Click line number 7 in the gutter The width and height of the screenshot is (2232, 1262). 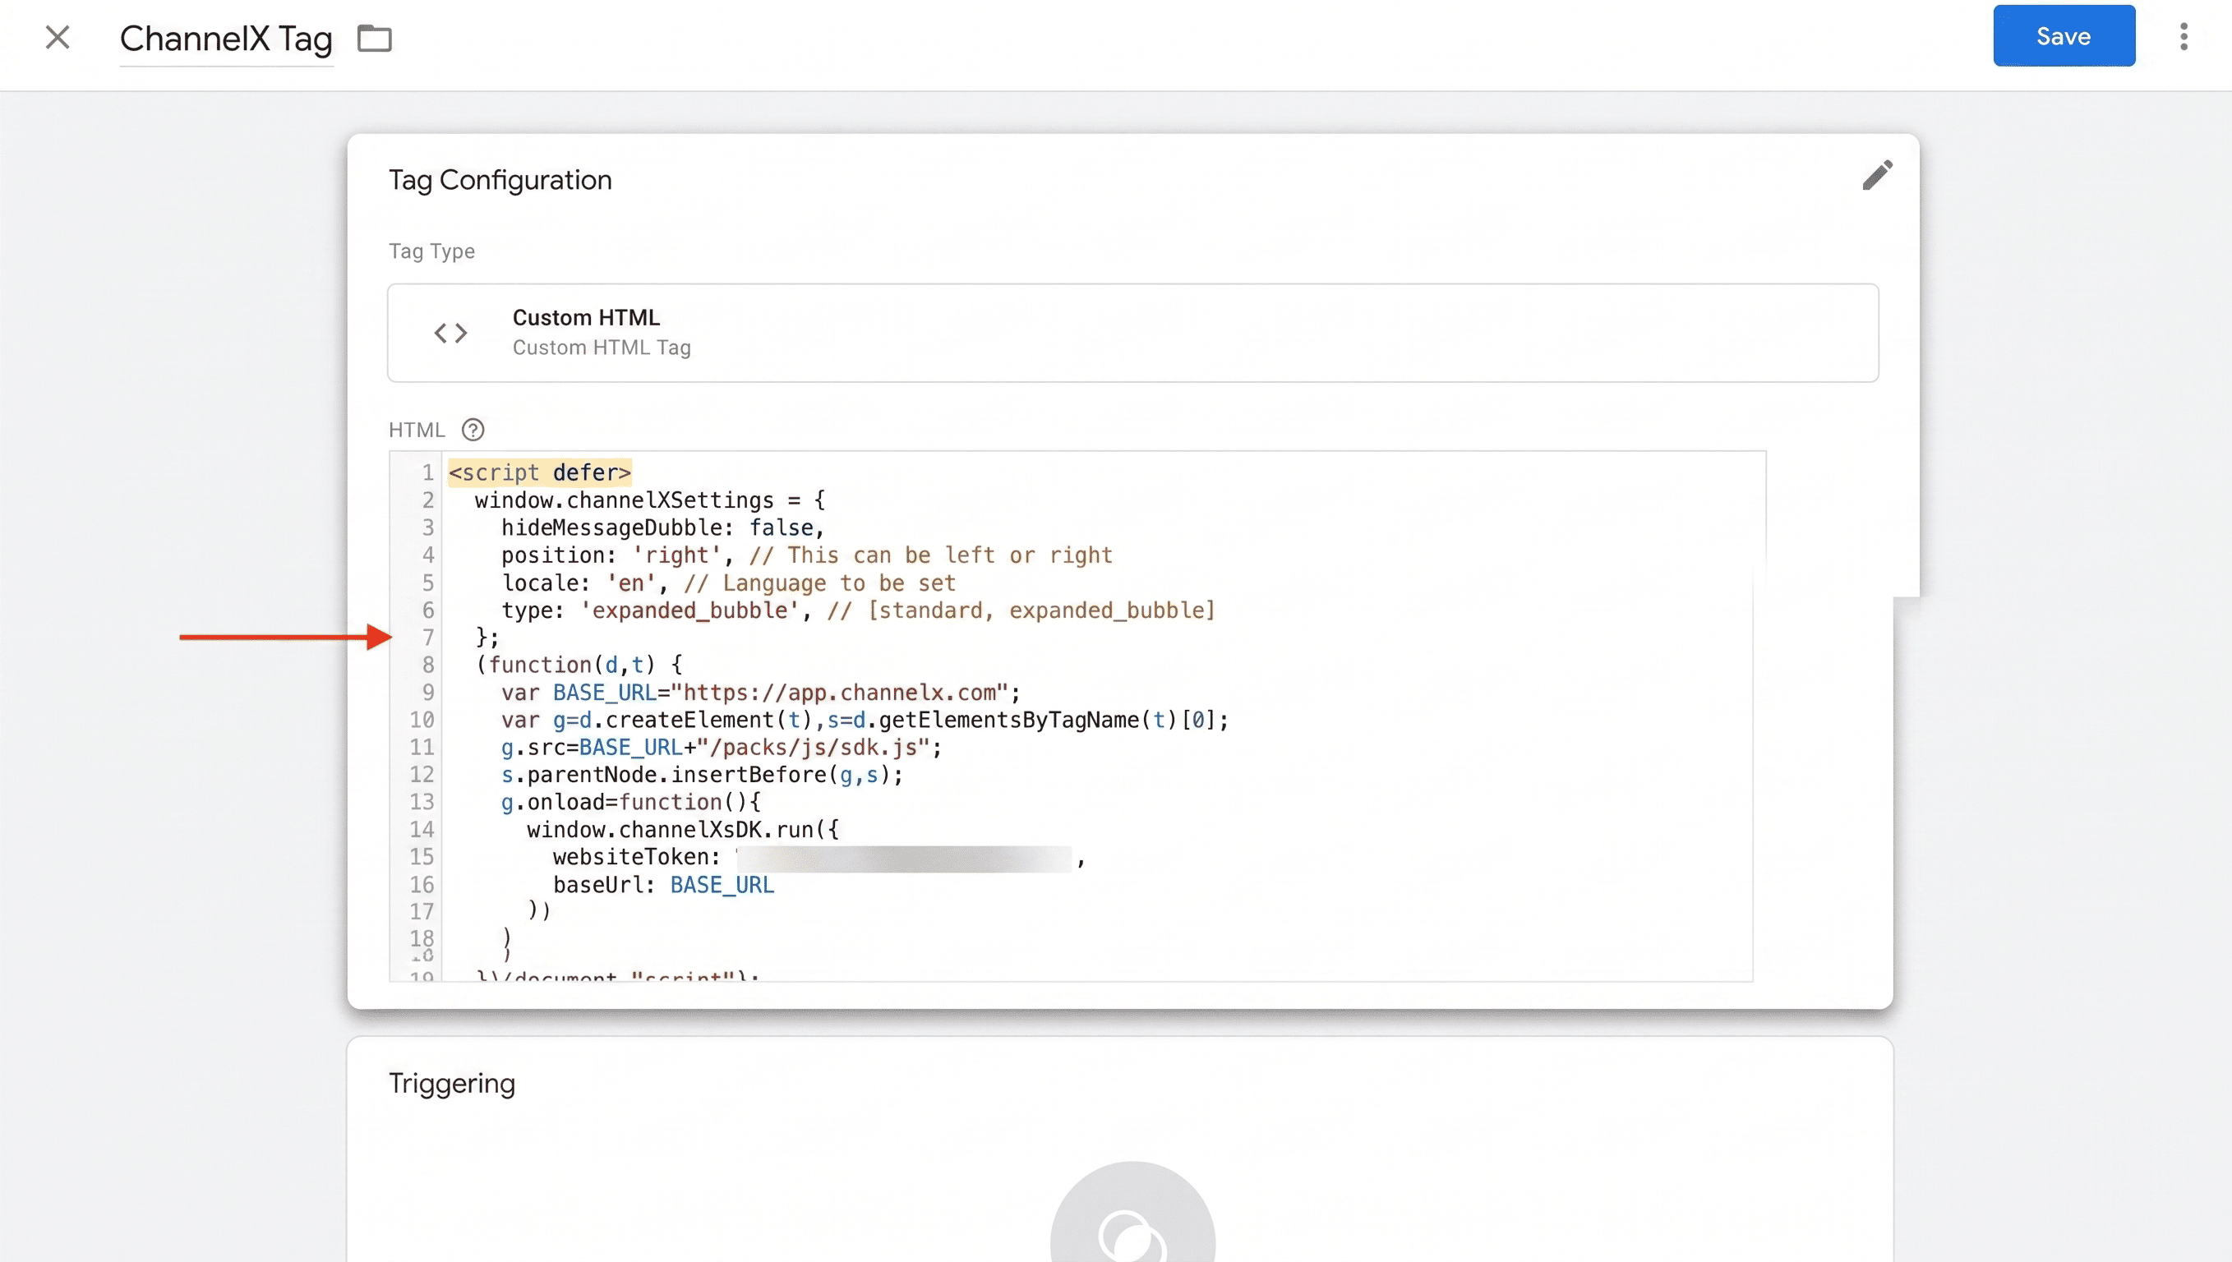pos(427,638)
